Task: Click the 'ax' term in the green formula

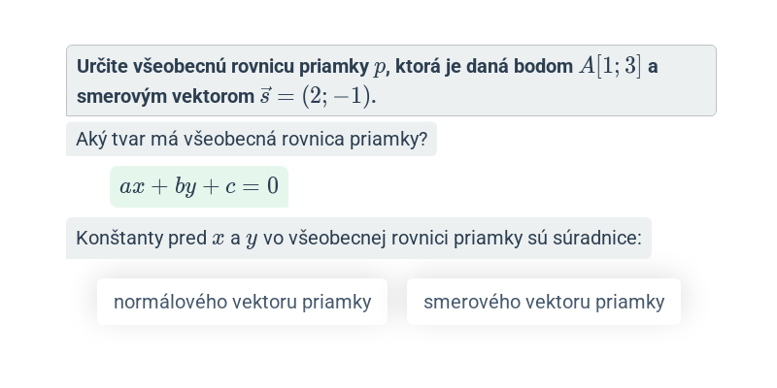Action: [x=132, y=186]
